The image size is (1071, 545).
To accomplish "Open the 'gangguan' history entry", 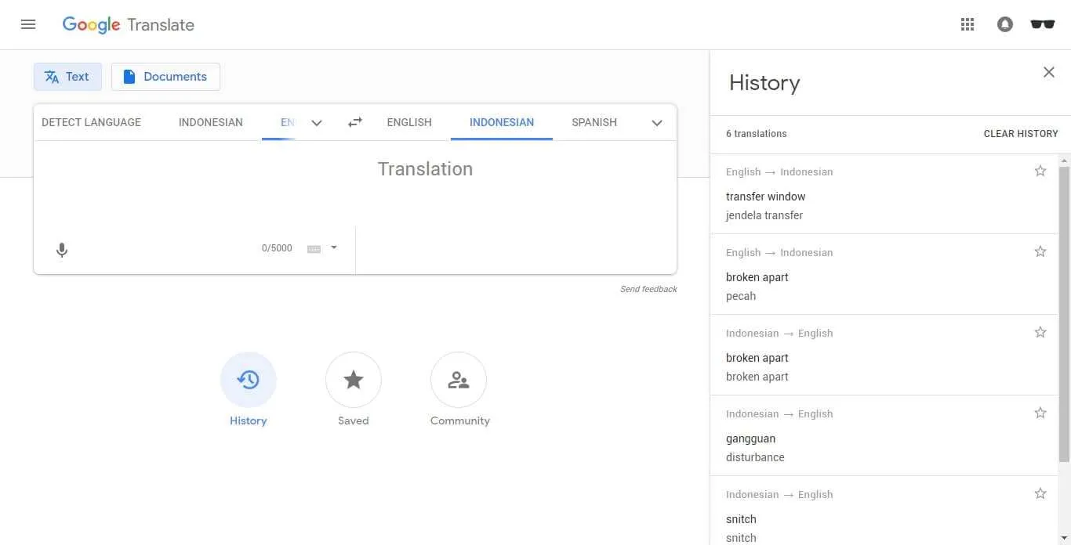I will 884,435.
